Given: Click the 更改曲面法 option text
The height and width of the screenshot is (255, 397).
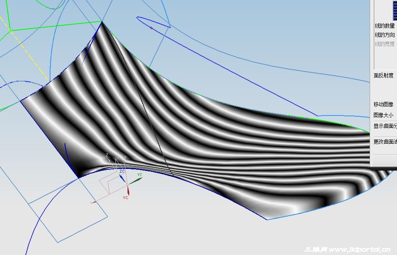Looking at the screenshot, I should point(385,142).
